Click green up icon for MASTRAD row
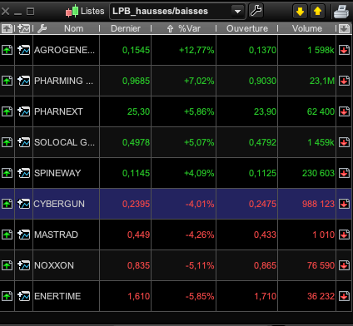The height and width of the screenshot is (326, 353). pyautogui.click(x=7, y=235)
